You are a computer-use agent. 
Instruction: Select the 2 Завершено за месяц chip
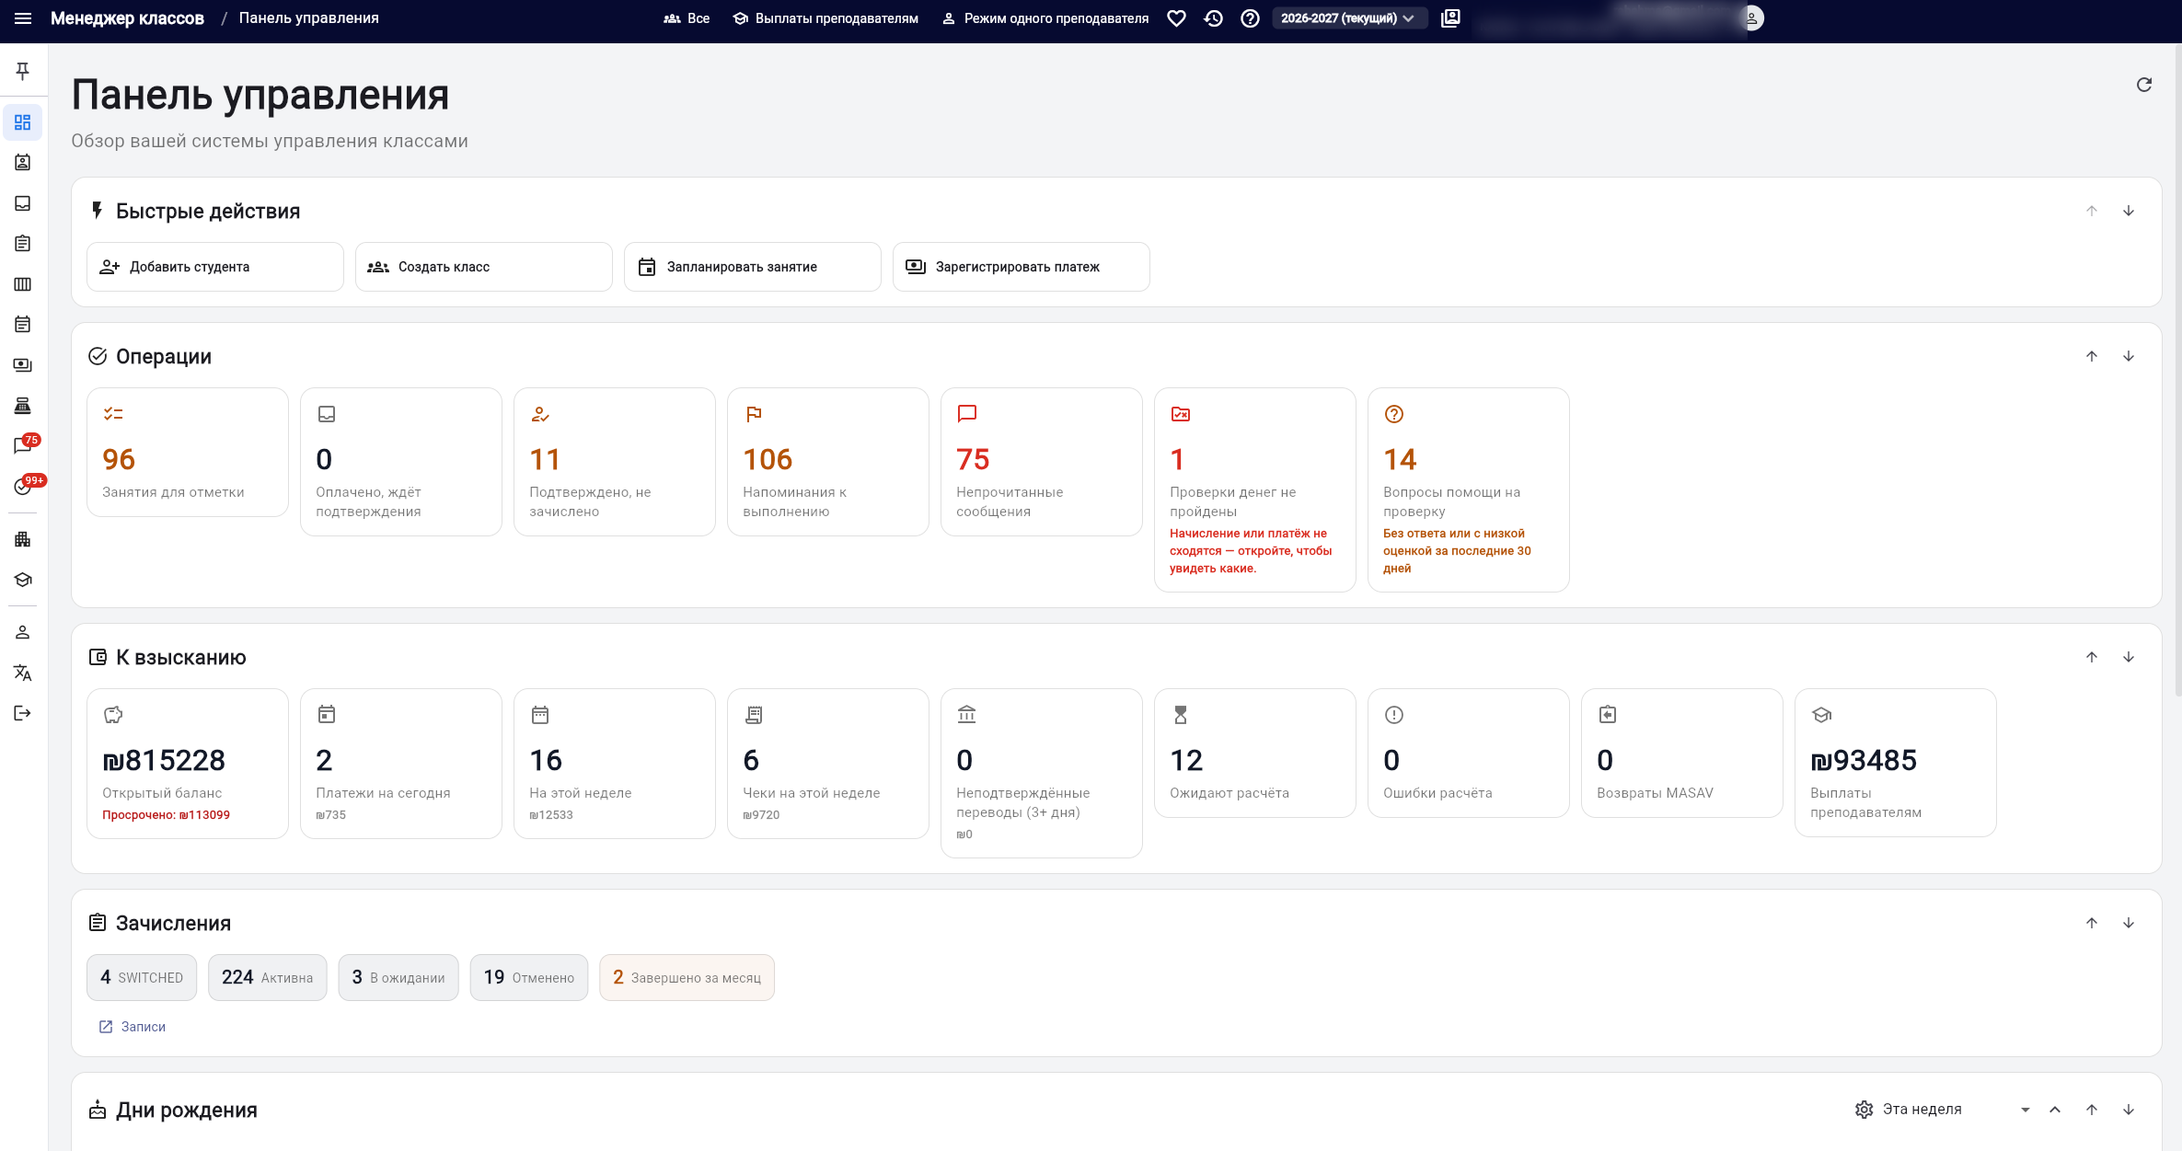[687, 977]
